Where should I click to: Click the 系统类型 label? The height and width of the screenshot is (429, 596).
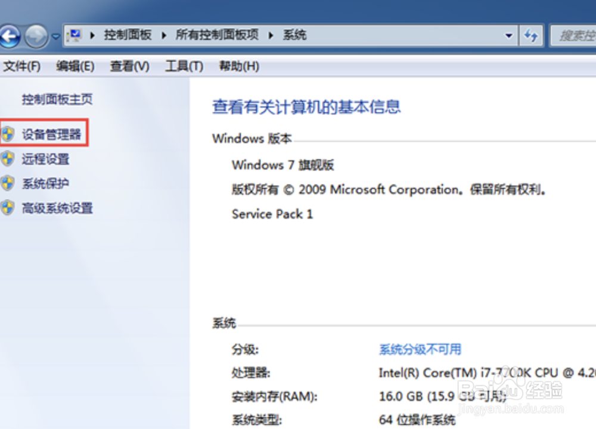(256, 420)
